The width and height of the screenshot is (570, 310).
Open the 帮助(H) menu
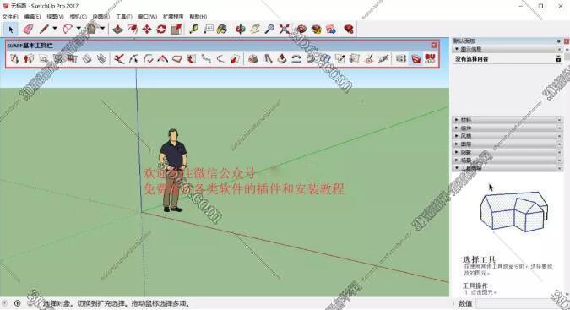pos(198,17)
